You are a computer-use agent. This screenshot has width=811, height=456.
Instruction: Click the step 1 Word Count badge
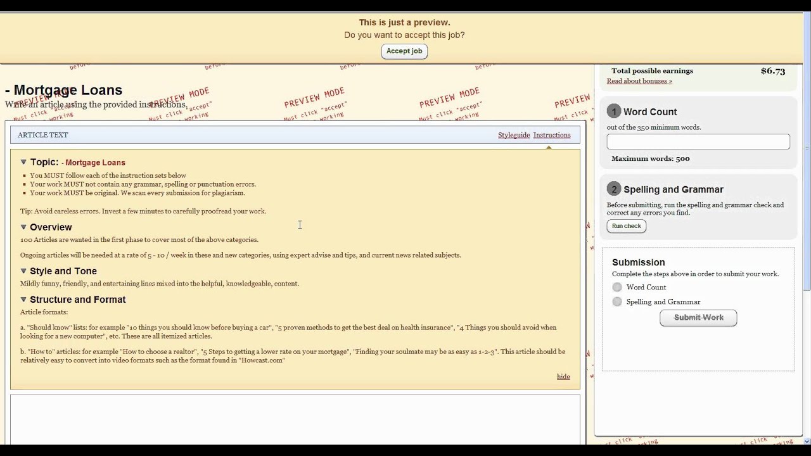tap(613, 111)
